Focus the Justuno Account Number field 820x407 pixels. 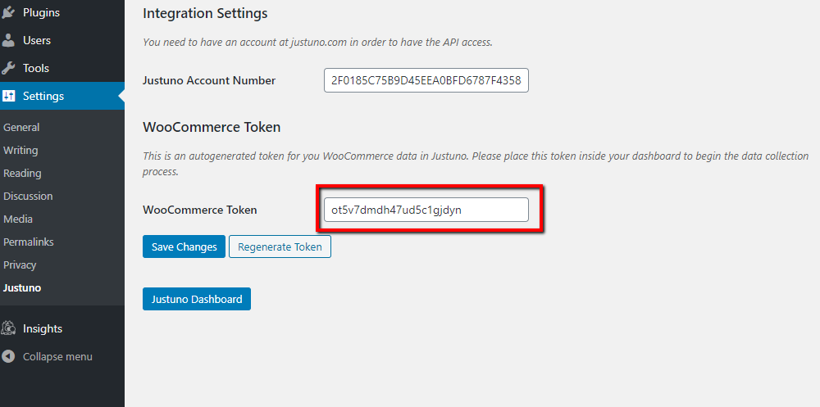click(x=426, y=80)
